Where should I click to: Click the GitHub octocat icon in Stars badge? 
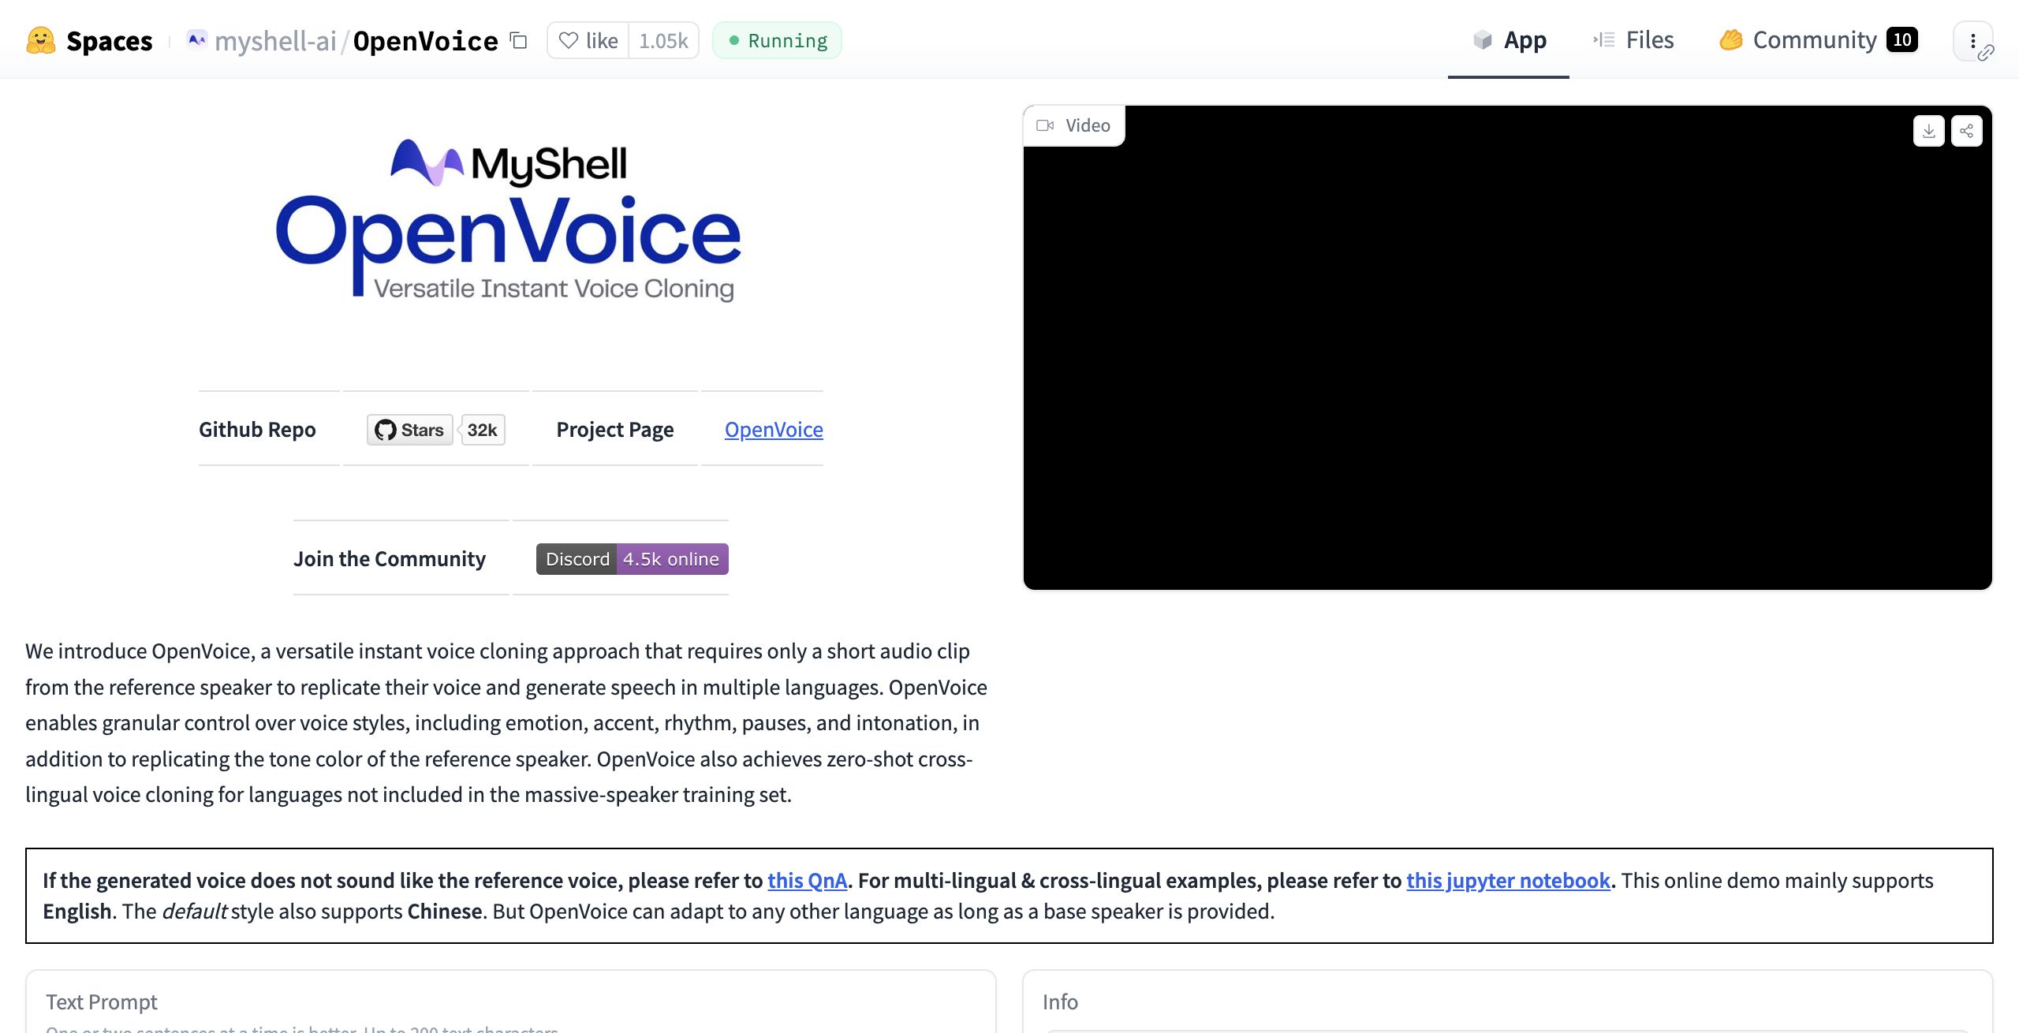386,430
